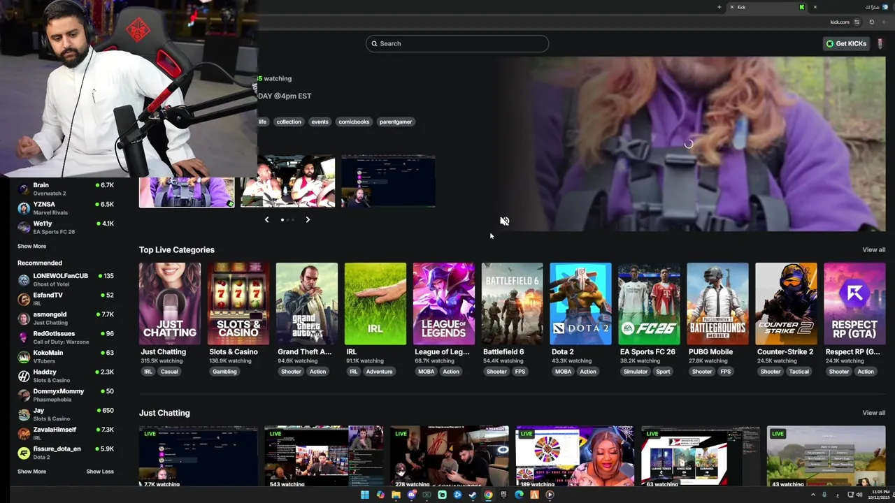Select the events tag chip
The width and height of the screenshot is (895, 503).
[320, 122]
